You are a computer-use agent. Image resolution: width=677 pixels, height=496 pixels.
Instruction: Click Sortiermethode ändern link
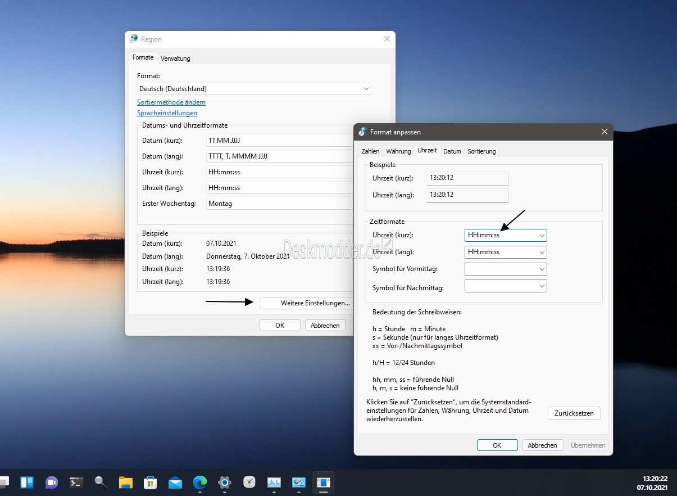[x=171, y=102]
